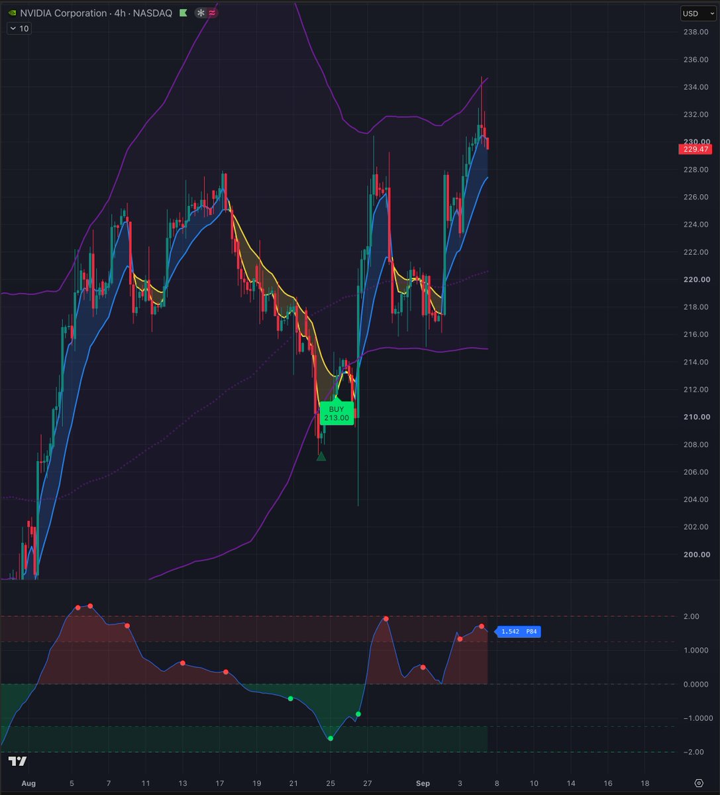Viewport: 720px width, 795px height.
Task: Click the green triangle signal marker
Action: [x=321, y=456]
